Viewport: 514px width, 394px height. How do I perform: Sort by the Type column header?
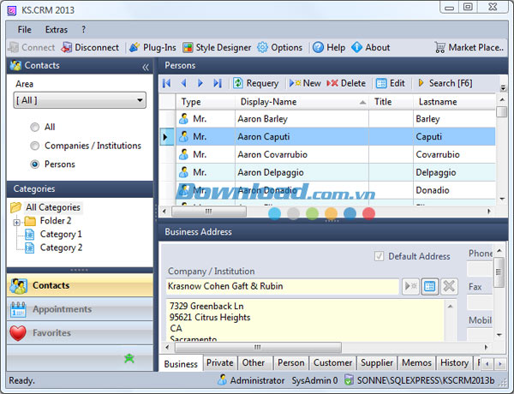[206, 102]
